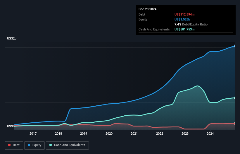Click the 2023 x-axis label
The image size is (240, 154).
(x=185, y=134)
